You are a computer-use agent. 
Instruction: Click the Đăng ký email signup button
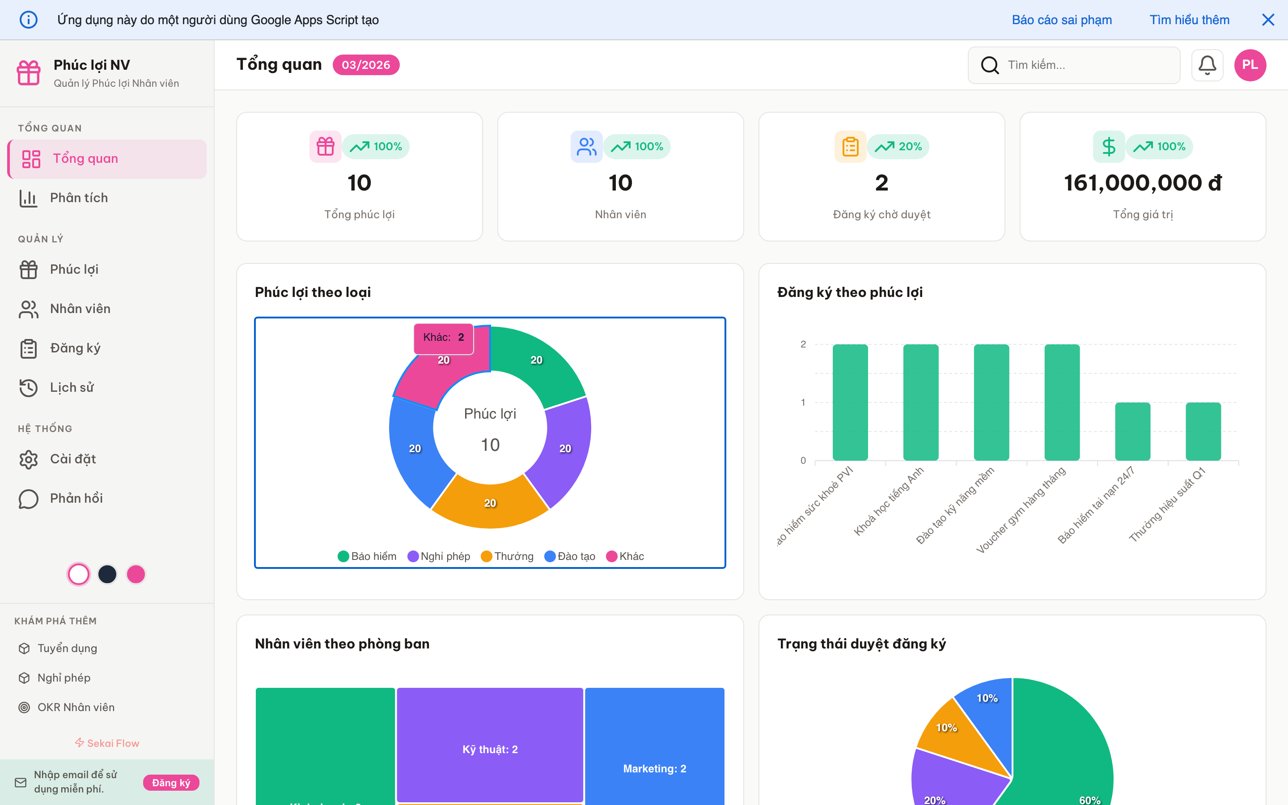(x=171, y=783)
